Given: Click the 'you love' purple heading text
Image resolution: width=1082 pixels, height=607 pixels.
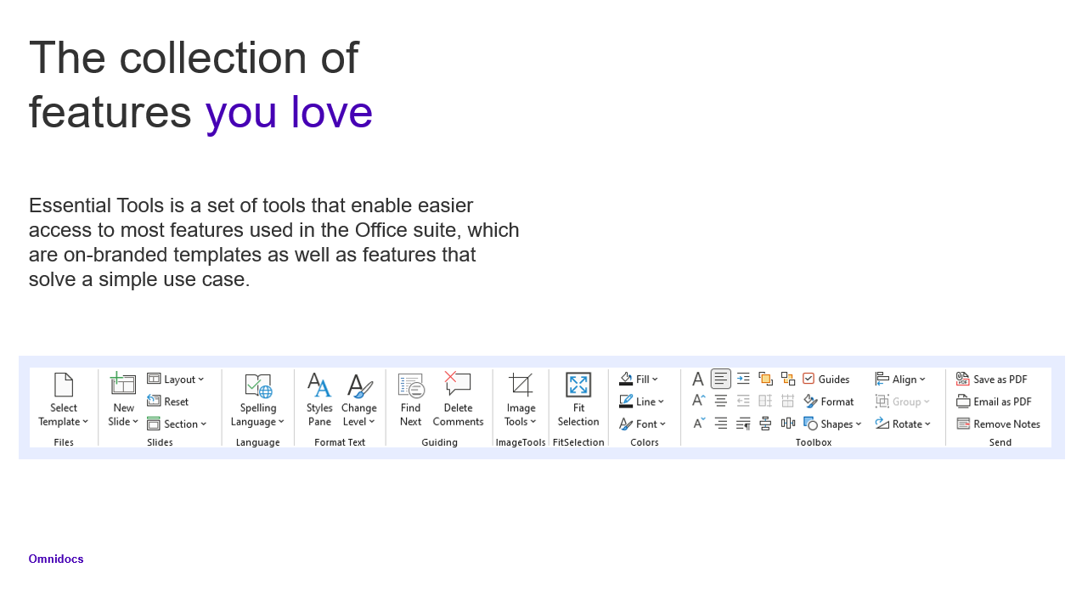Looking at the screenshot, I should pyautogui.click(x=289, y=112).
